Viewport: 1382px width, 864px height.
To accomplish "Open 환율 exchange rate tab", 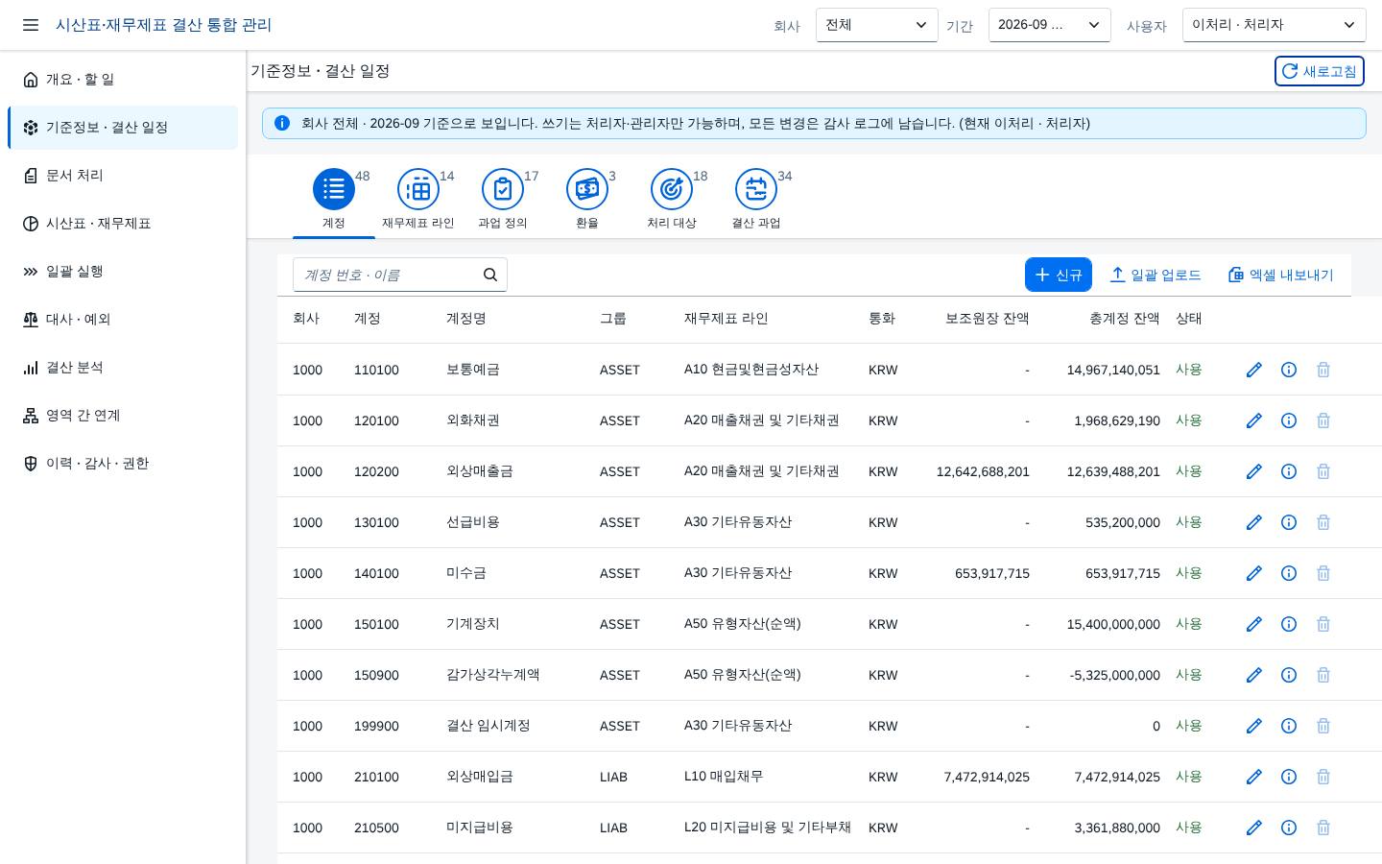I will (587, 200).
